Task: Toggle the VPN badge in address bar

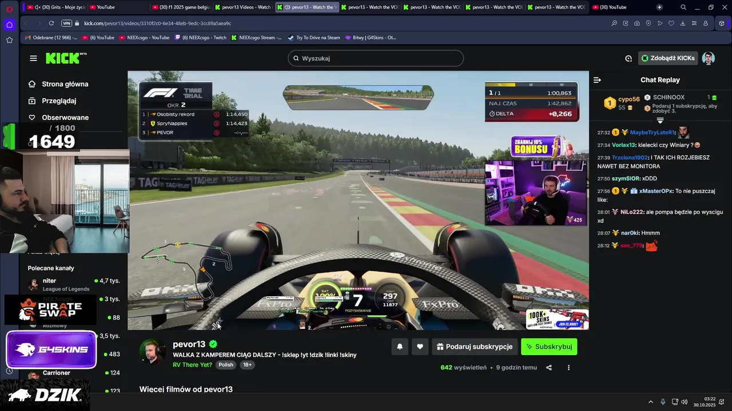Action: pyautogui.click(x=66, y=23)
